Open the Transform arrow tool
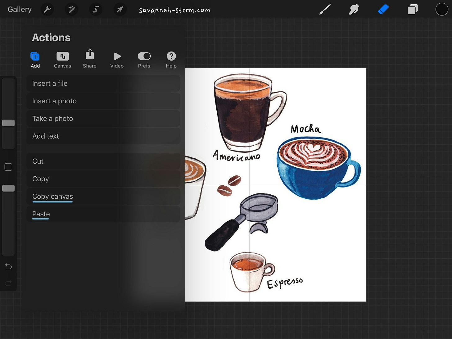 (x=120, y=9)
